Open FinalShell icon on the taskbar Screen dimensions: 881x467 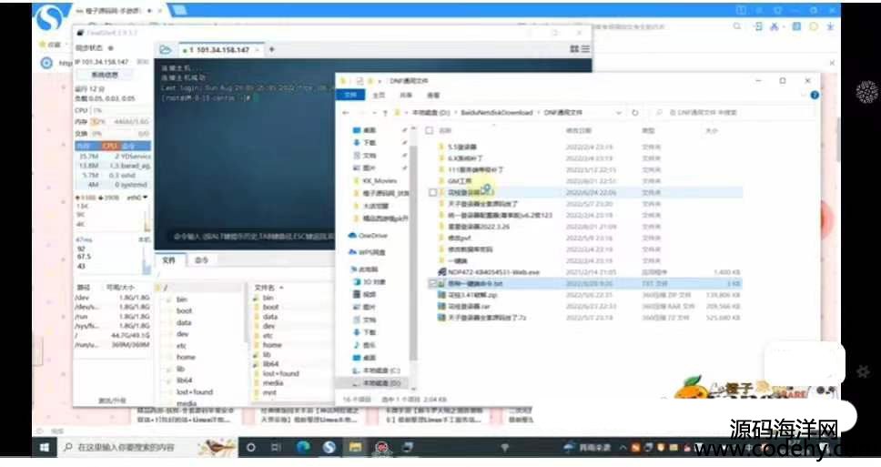pyautogui.click(x=409, y=447)
